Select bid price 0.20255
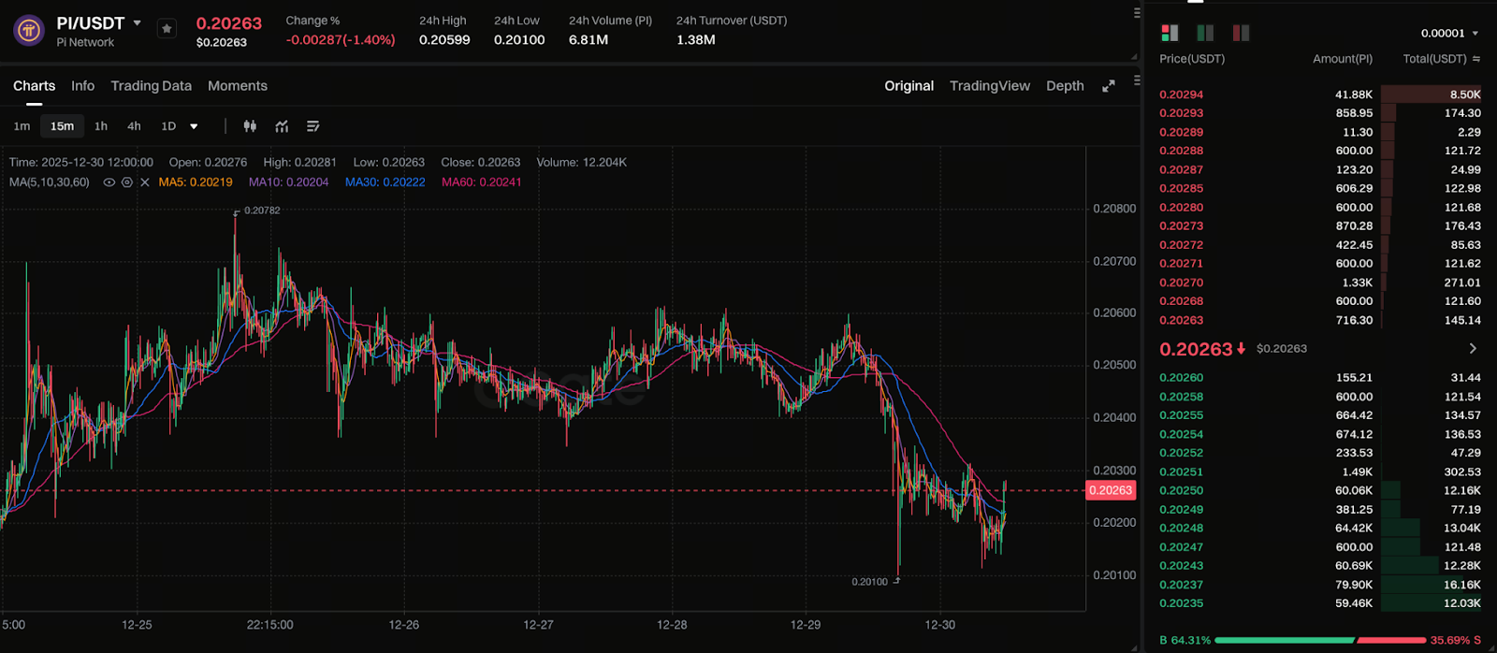The height and width of the screenshot is (653, 1497). tap(1182, 415)
